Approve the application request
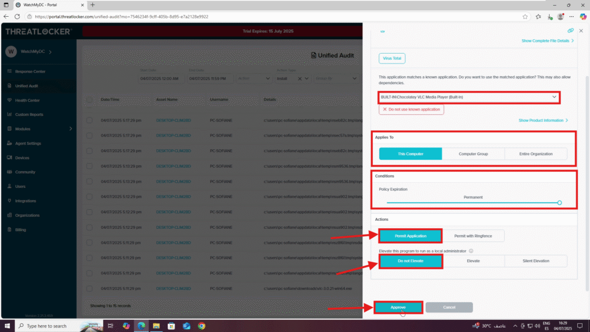This screenshot has width=590, height=332. 398,308
